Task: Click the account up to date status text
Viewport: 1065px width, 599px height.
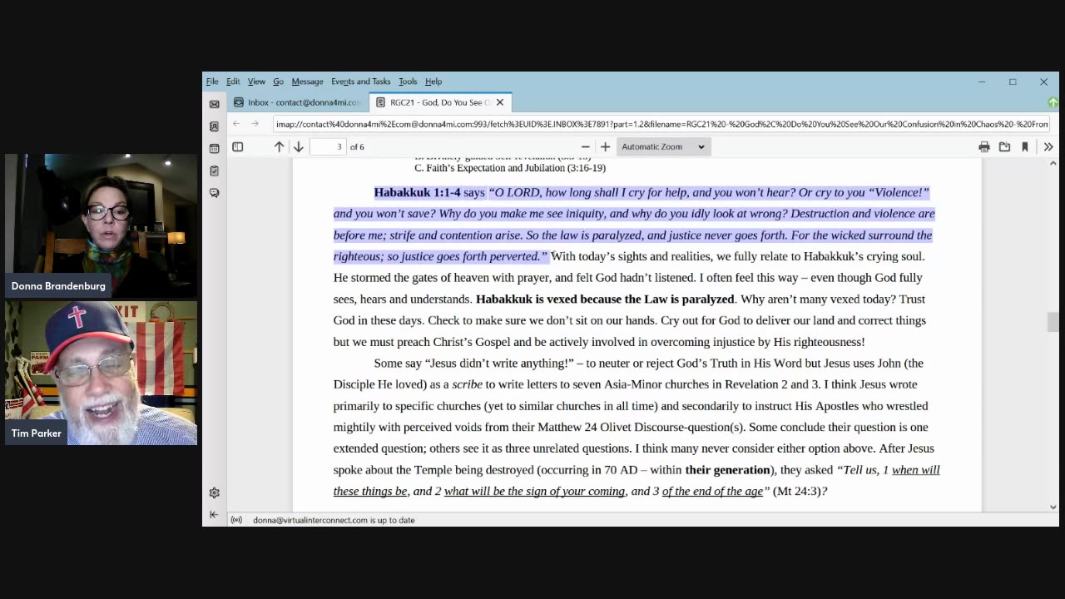Action: pos(334,520)
